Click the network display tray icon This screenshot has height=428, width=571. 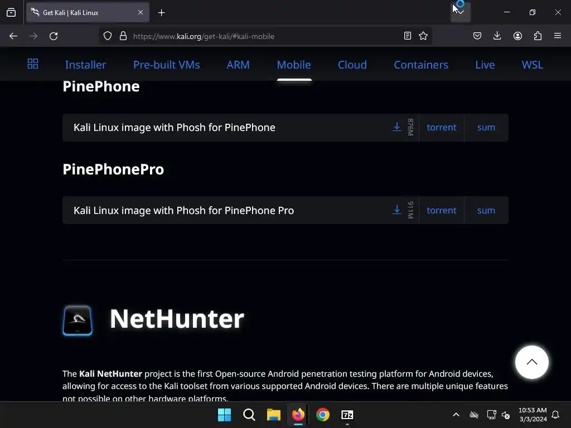pos(491,415)
